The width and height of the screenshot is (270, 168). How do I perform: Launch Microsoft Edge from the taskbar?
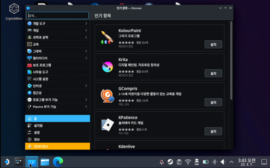58,162
